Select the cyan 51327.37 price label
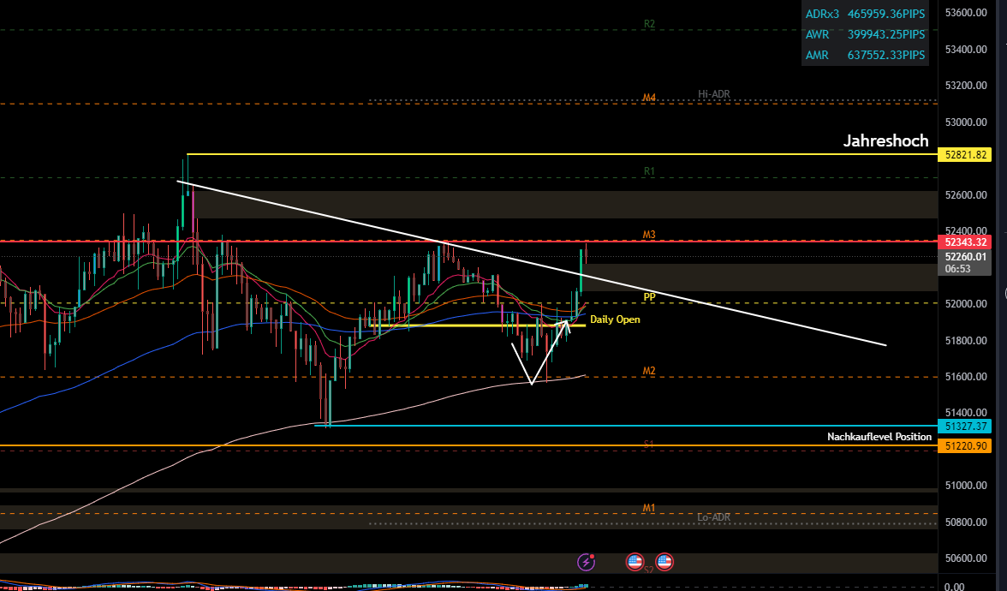The image size is (1007, 591). click(x=964, y=426)
